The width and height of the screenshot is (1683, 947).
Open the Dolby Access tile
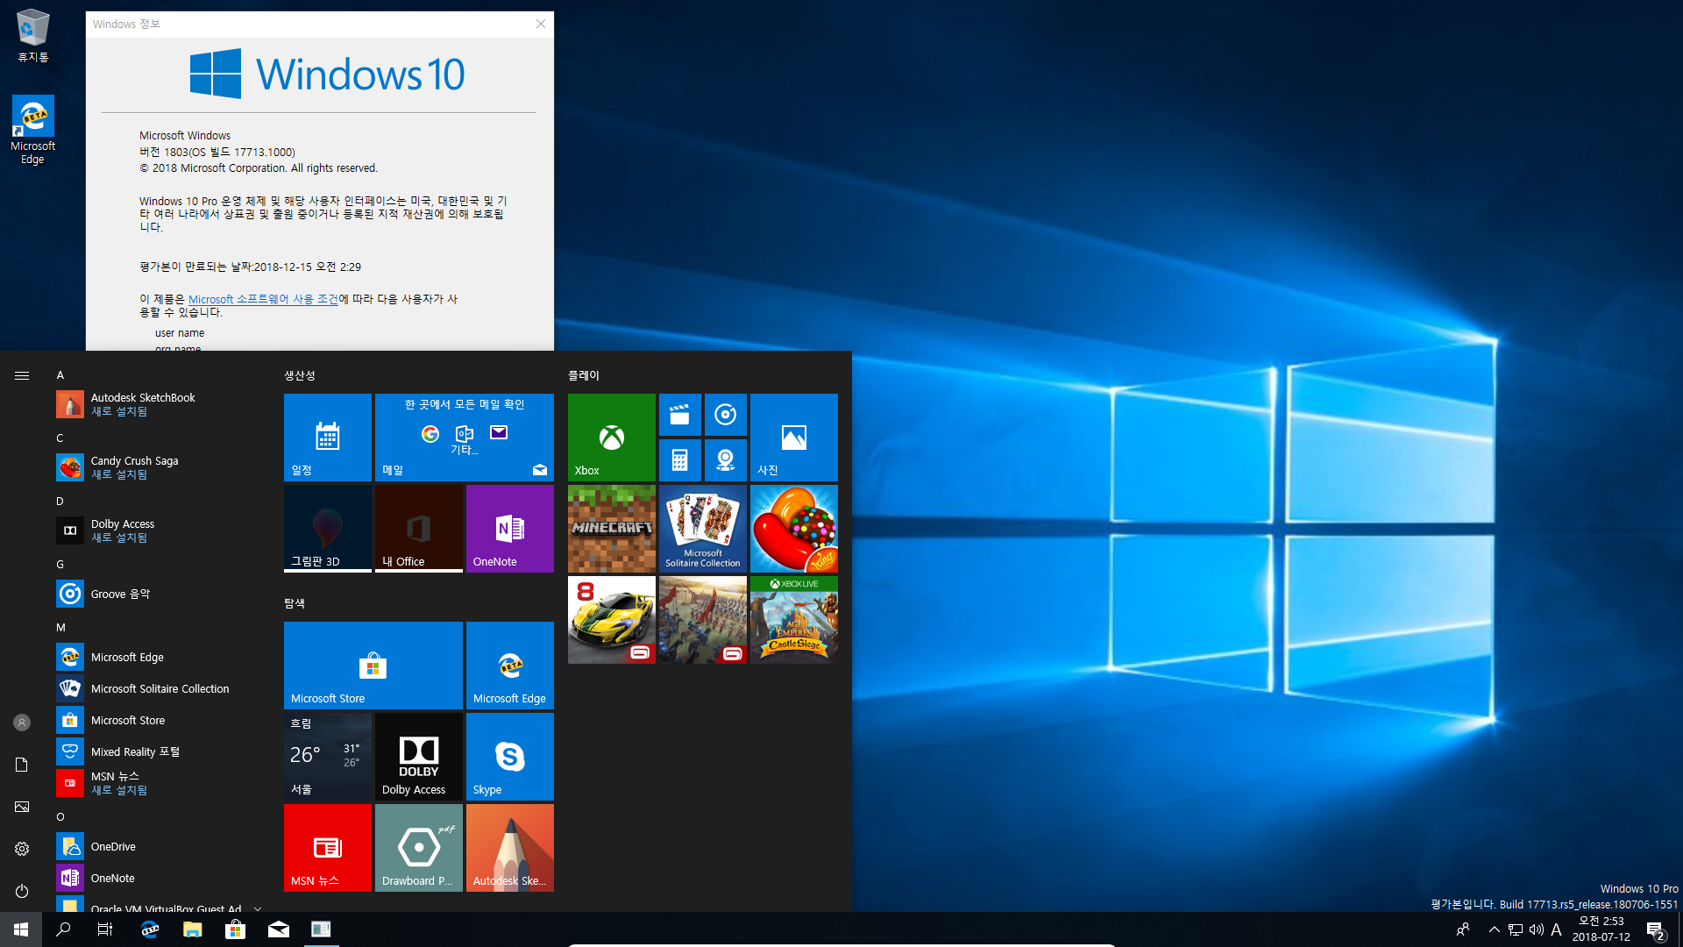tap(419, 757)
